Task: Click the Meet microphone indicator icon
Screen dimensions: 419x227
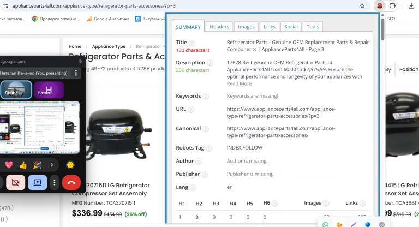Action: [x=80, y=61]
